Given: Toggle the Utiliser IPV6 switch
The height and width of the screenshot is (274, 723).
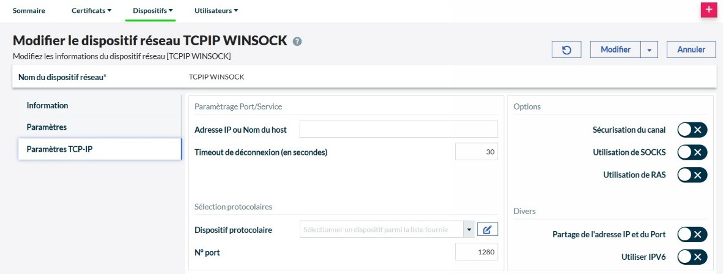Looking at the screenshot, I should (692, 257).
